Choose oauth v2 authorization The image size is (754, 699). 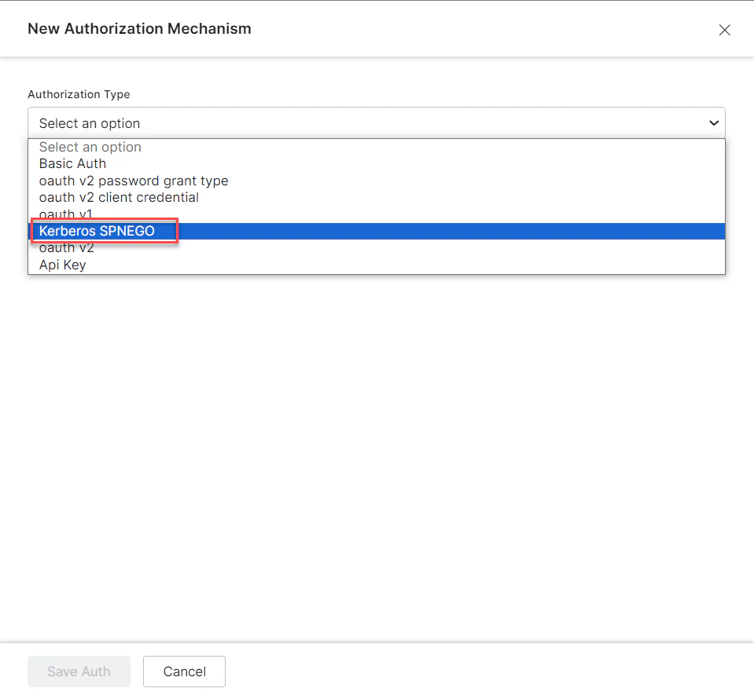point(65,247)
